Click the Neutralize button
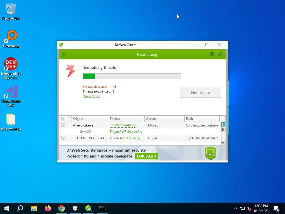 pyautogui.click(x=200, y=92)
